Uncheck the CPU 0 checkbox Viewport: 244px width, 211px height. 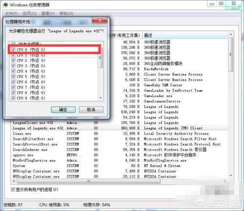click(13, 50)
